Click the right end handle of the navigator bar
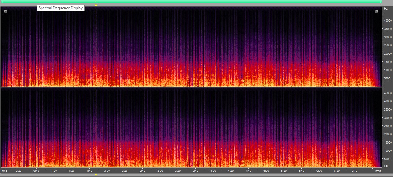This screenshot has width=393, height=177. [381, 2]
